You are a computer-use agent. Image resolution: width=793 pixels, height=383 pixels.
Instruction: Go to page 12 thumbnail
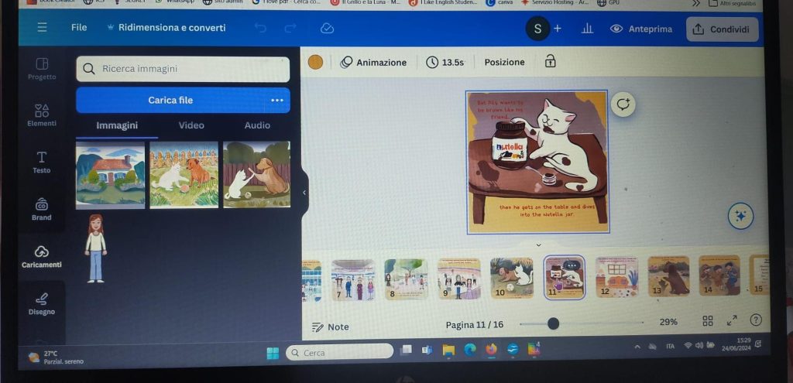pyautogui.click(x=616, y=277)
